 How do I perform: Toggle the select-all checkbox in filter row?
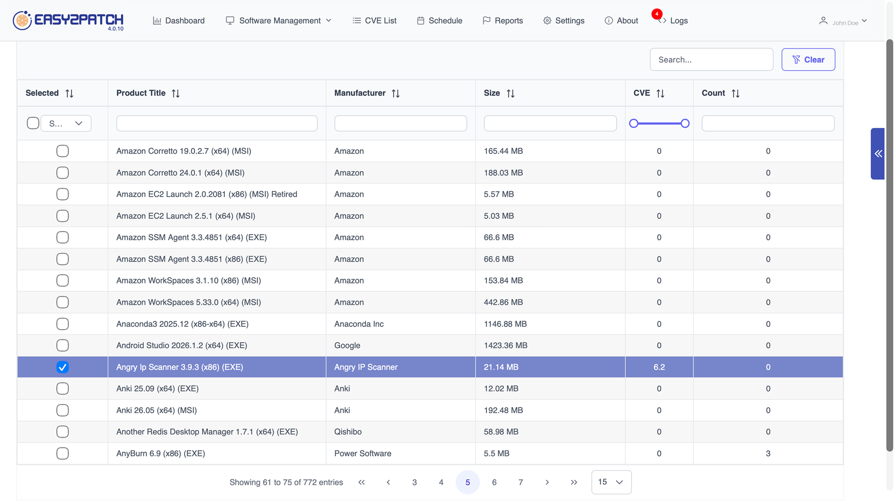click(33, 123)
